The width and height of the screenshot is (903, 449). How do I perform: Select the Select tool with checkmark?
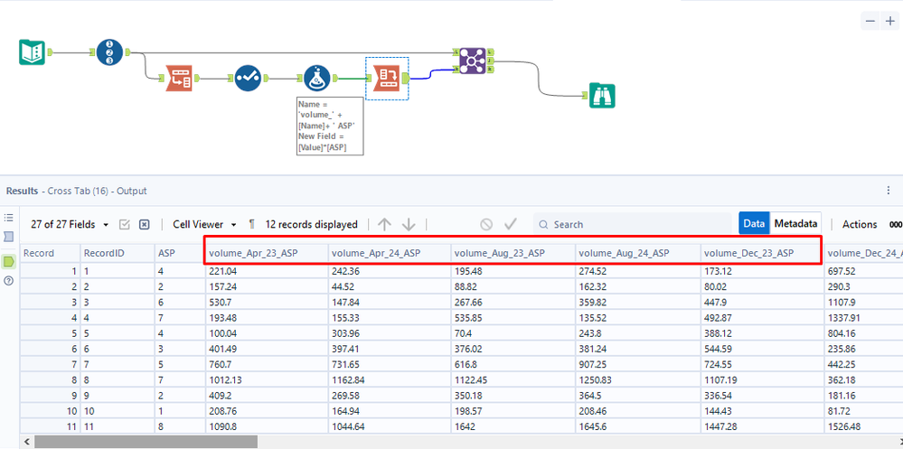point(248,79)
